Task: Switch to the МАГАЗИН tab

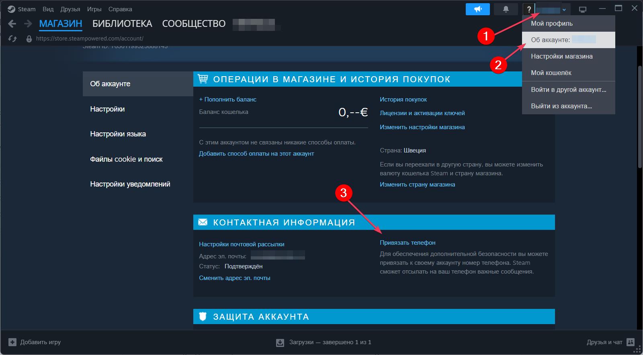Action: [x=61, y=24]
